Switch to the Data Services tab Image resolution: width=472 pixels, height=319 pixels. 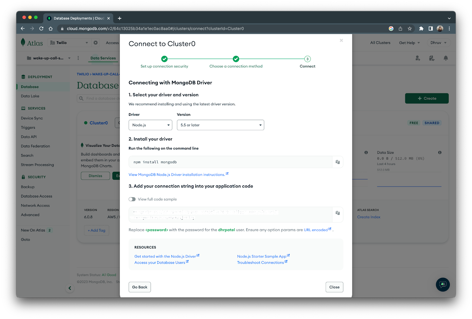tap(103, 58)
